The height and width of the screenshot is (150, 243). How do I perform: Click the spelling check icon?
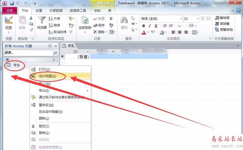point(111,25)
